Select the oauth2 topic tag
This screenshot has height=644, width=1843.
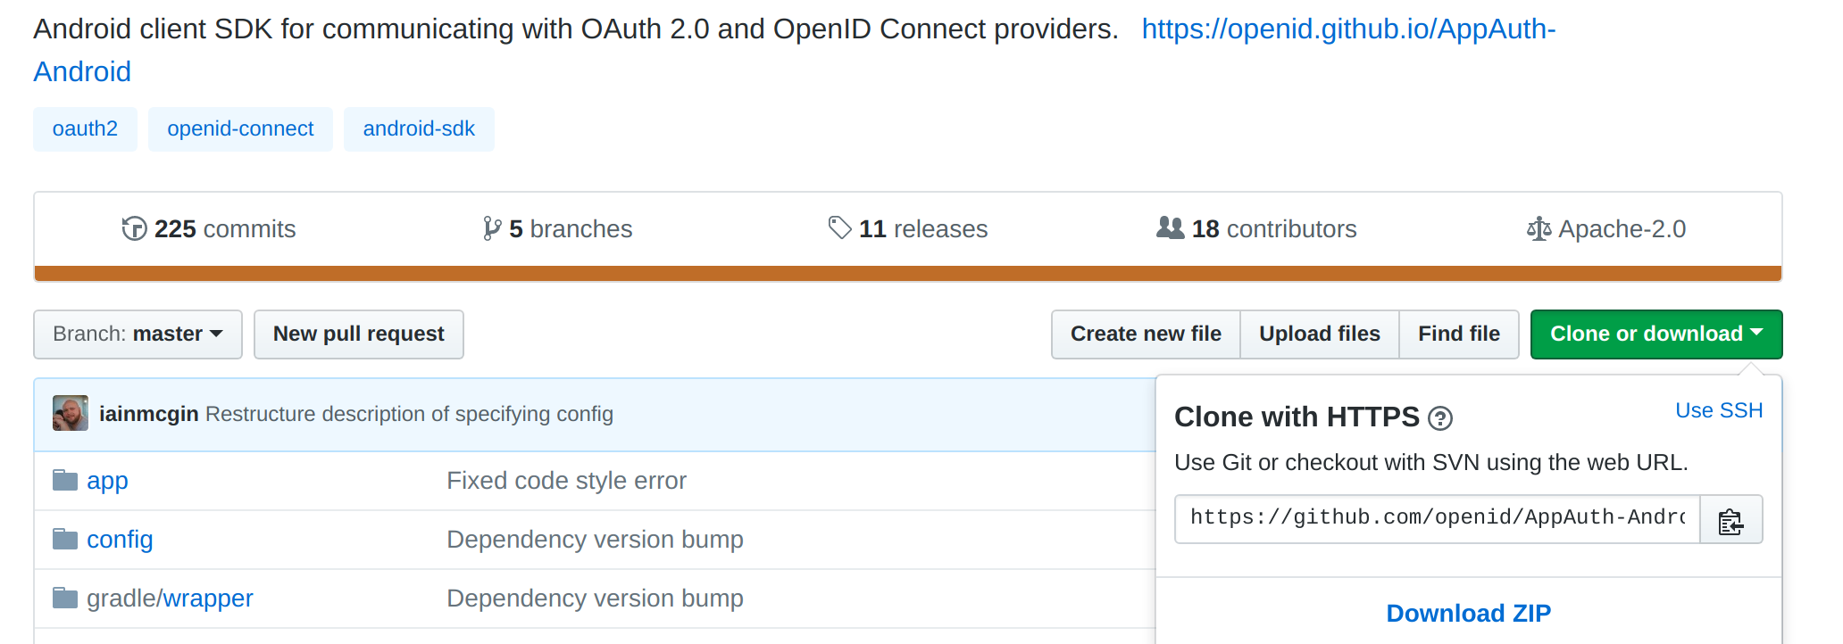[x=85, y=129]
